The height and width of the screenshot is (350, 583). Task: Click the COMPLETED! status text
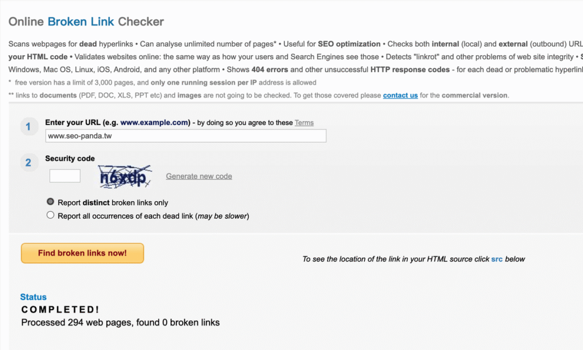[x=60, y=310]
